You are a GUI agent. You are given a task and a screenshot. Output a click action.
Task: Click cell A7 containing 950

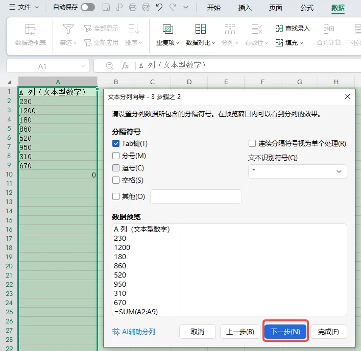tap(58, 147)
